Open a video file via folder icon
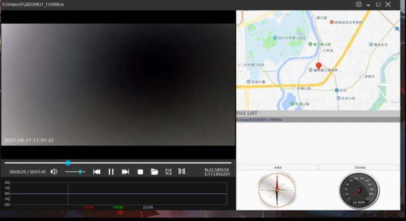The image size is (406, 221). click(154, 171)
